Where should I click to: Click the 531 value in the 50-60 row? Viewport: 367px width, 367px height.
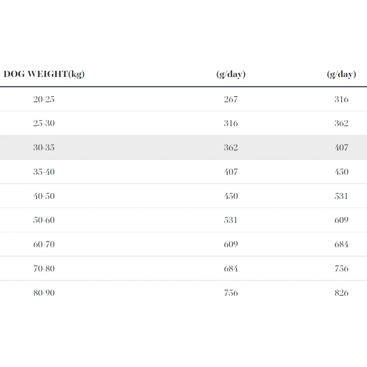[x=231, y=220]
